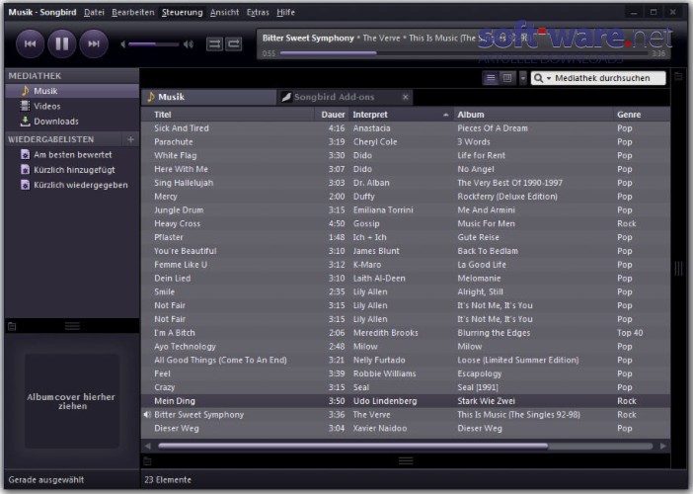The height and width of the screenshot is (494, 693).
Task: Switch to the Musik tab
Action: point(208,97)
